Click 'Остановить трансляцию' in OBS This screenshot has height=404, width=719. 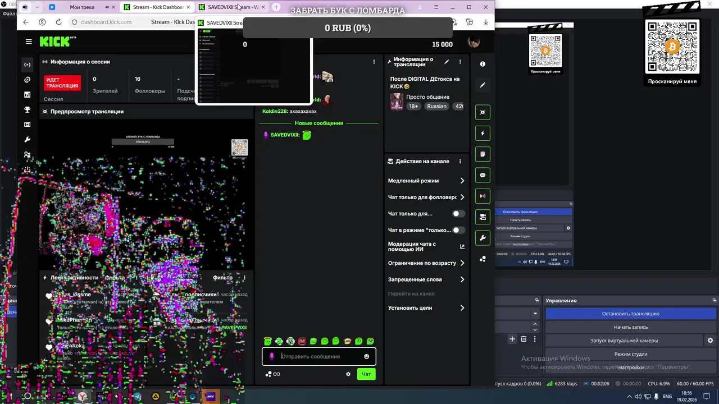point(631,314)
